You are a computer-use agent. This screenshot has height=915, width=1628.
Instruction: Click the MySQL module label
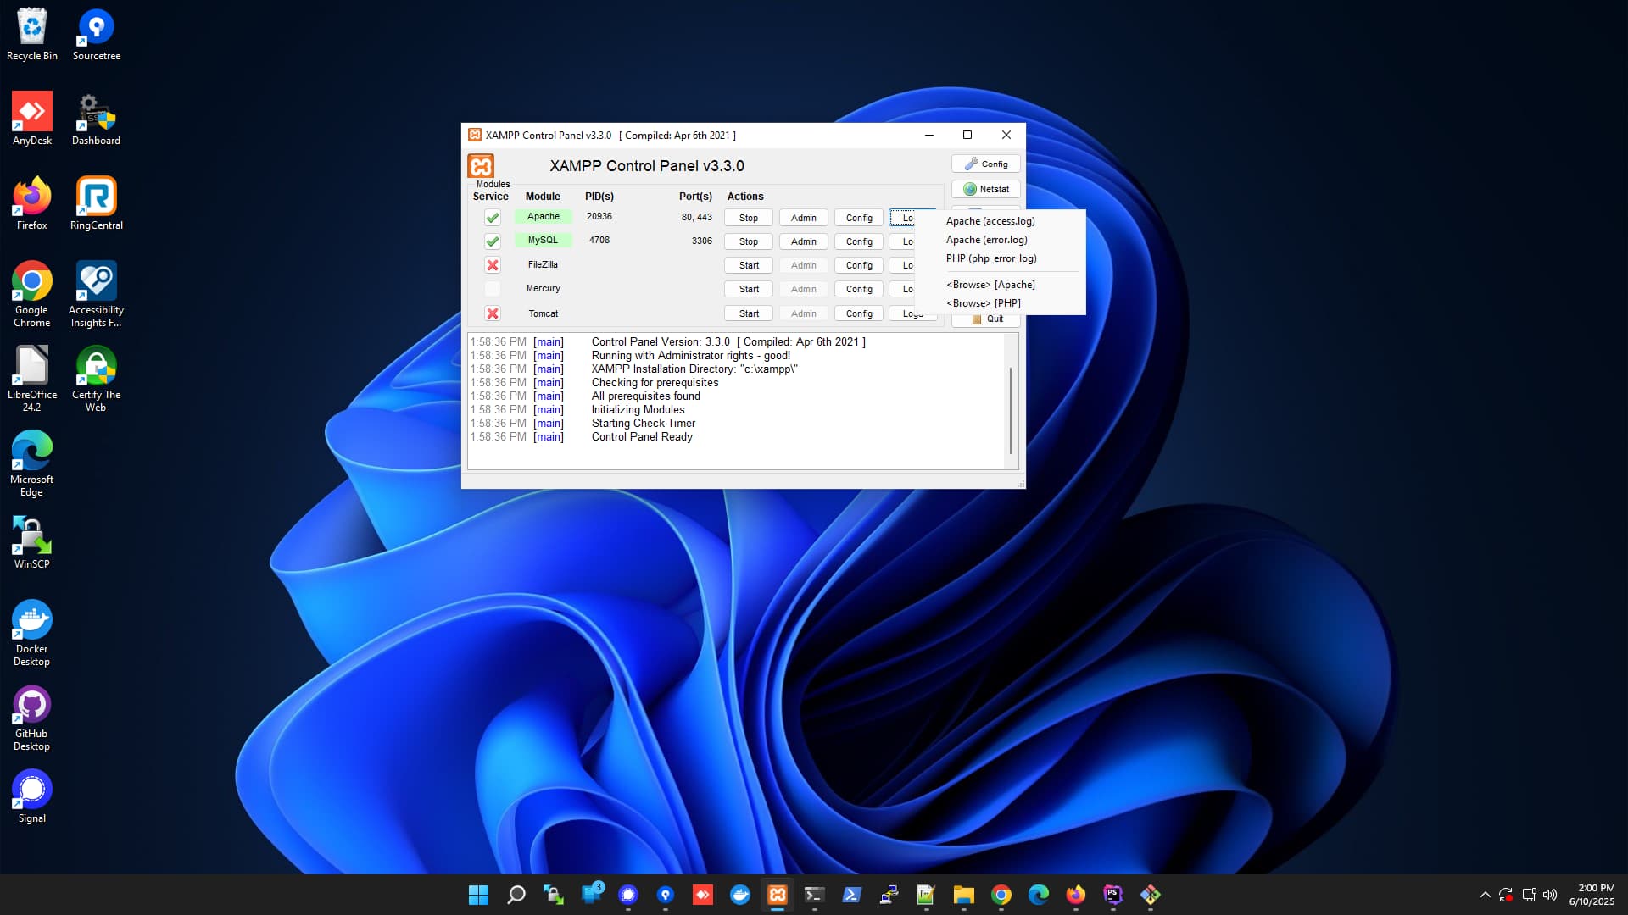(x=543, y=241)
